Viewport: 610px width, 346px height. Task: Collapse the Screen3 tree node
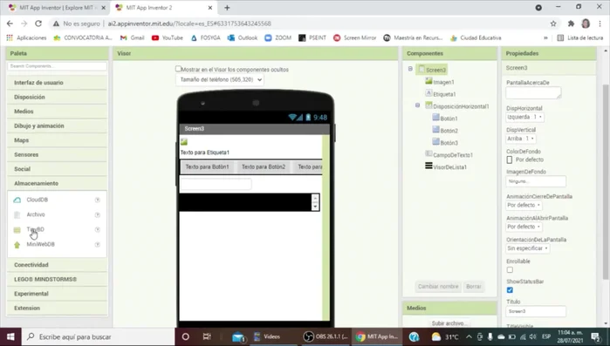pos(410,69)
